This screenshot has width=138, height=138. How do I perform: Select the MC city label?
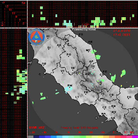(88, 50)
